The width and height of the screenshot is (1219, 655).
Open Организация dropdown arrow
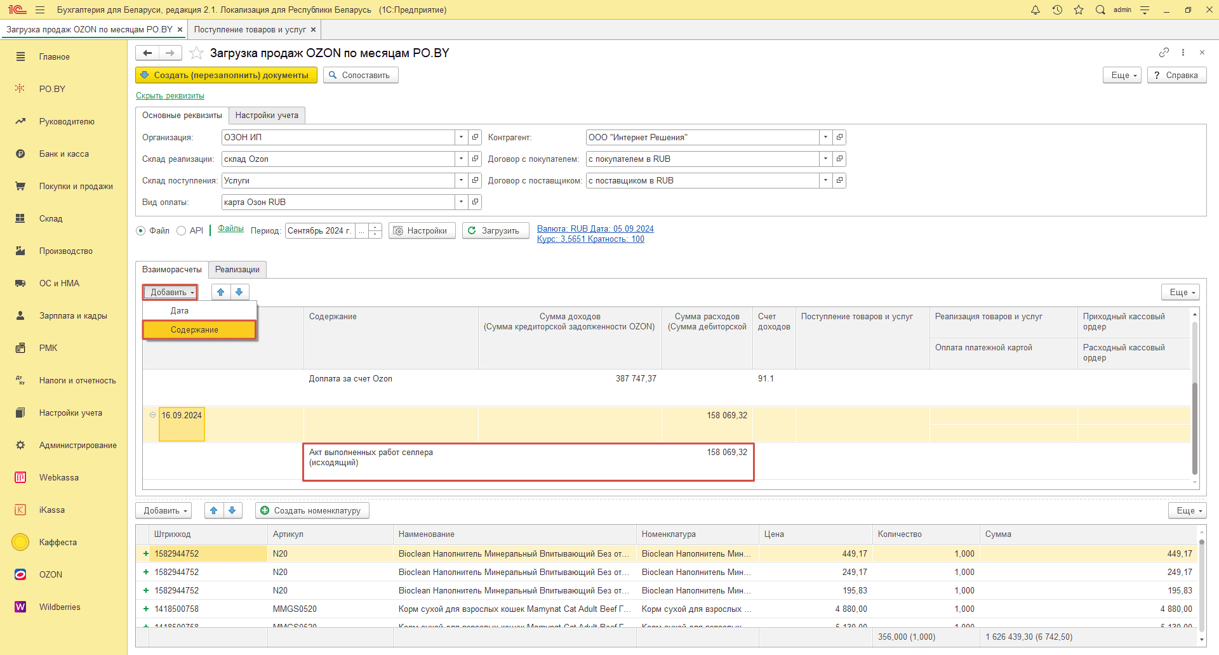tap(462, 137)
